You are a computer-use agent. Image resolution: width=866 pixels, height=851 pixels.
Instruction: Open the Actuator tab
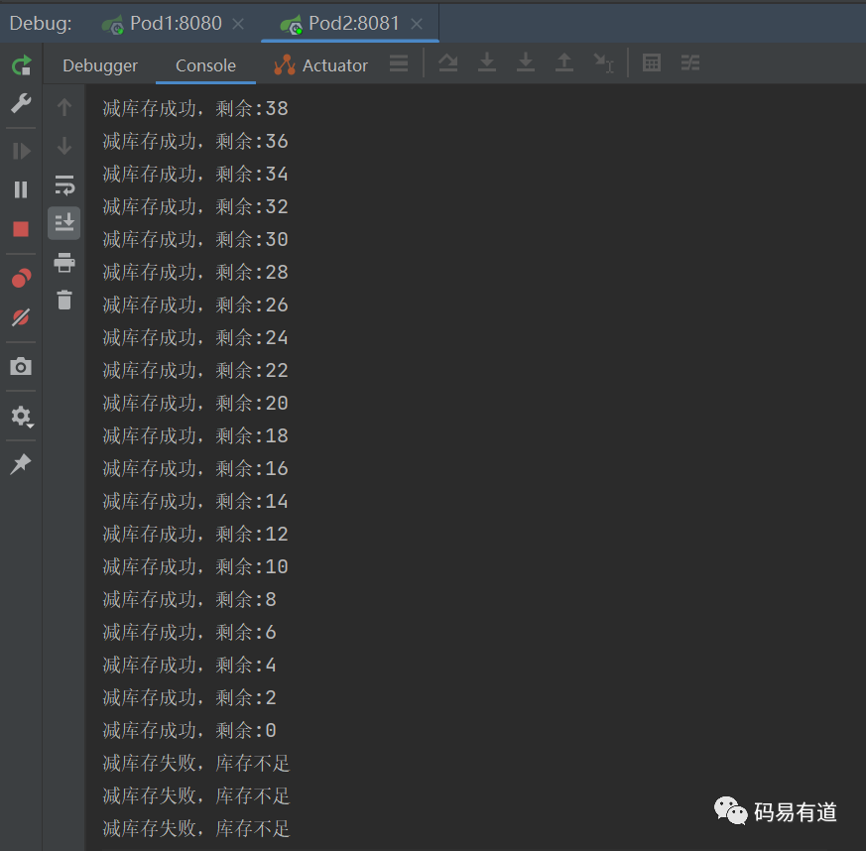pyautogui.click(x=320, y=65)
